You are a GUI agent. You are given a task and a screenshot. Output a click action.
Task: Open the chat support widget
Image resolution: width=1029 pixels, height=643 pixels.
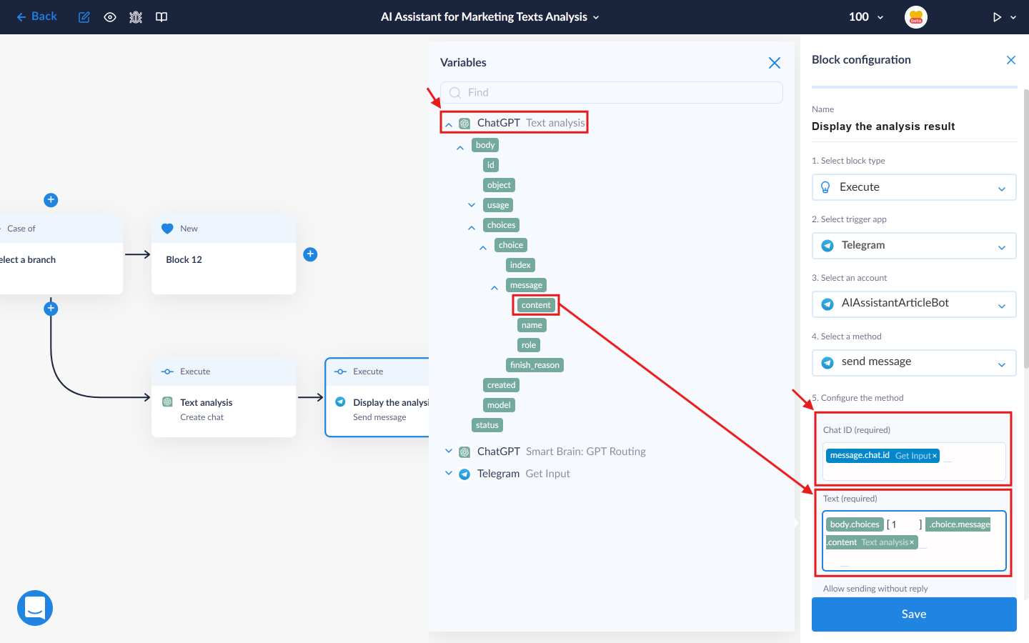tap(35, 608)
